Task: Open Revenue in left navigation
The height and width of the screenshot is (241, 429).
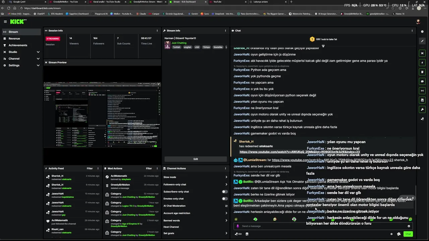Action: 21,38
